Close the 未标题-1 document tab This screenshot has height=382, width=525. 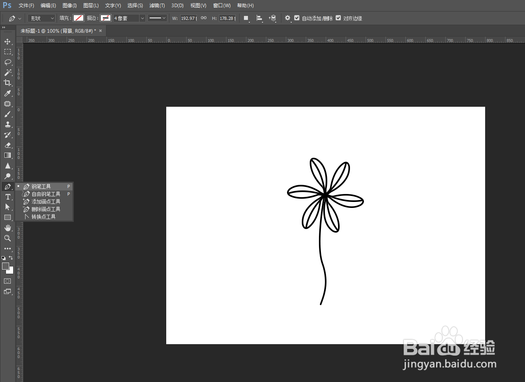[100, 31]
